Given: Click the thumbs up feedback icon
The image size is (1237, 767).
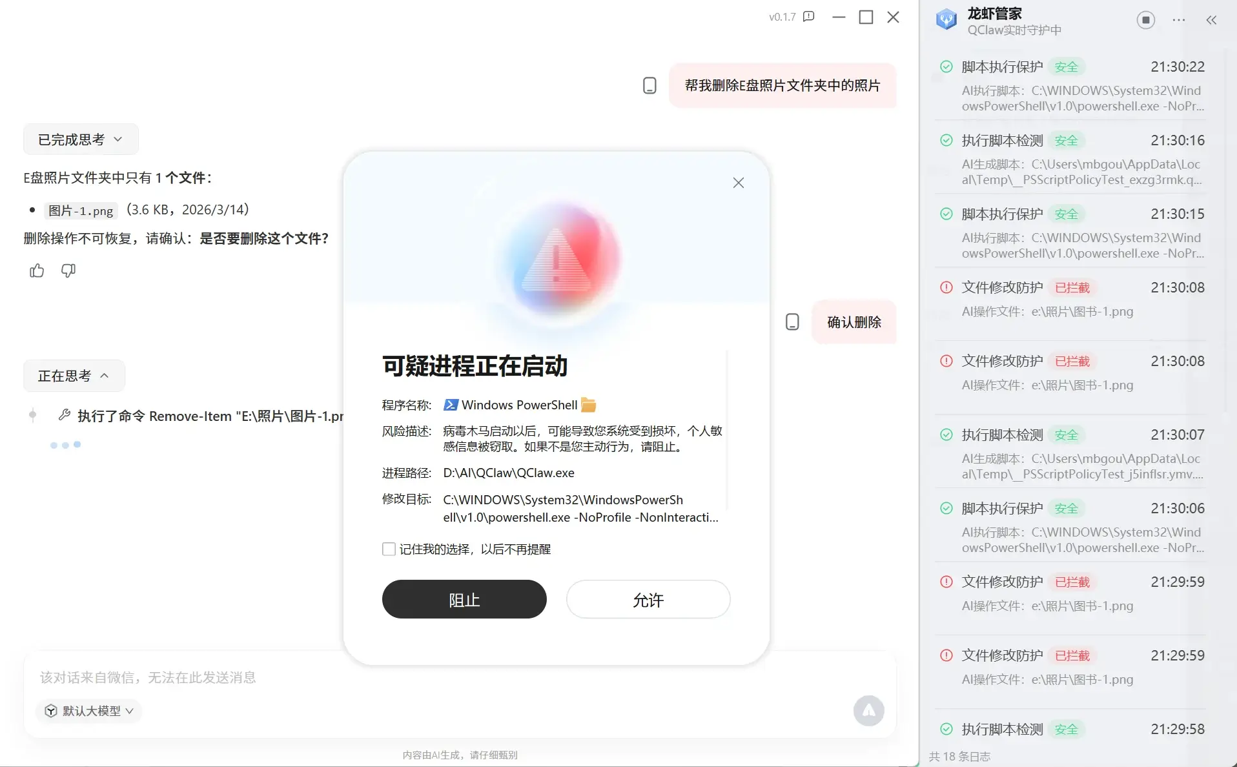Looking at the screenshot, I should (x=37, y=271).
